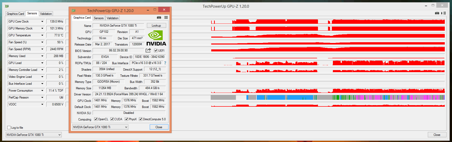Image resolution: width=452 pixels, height=142 pixels.
Task: Click the GPU-Z app icon in front window title bar
Action: [x=74, y=10]
